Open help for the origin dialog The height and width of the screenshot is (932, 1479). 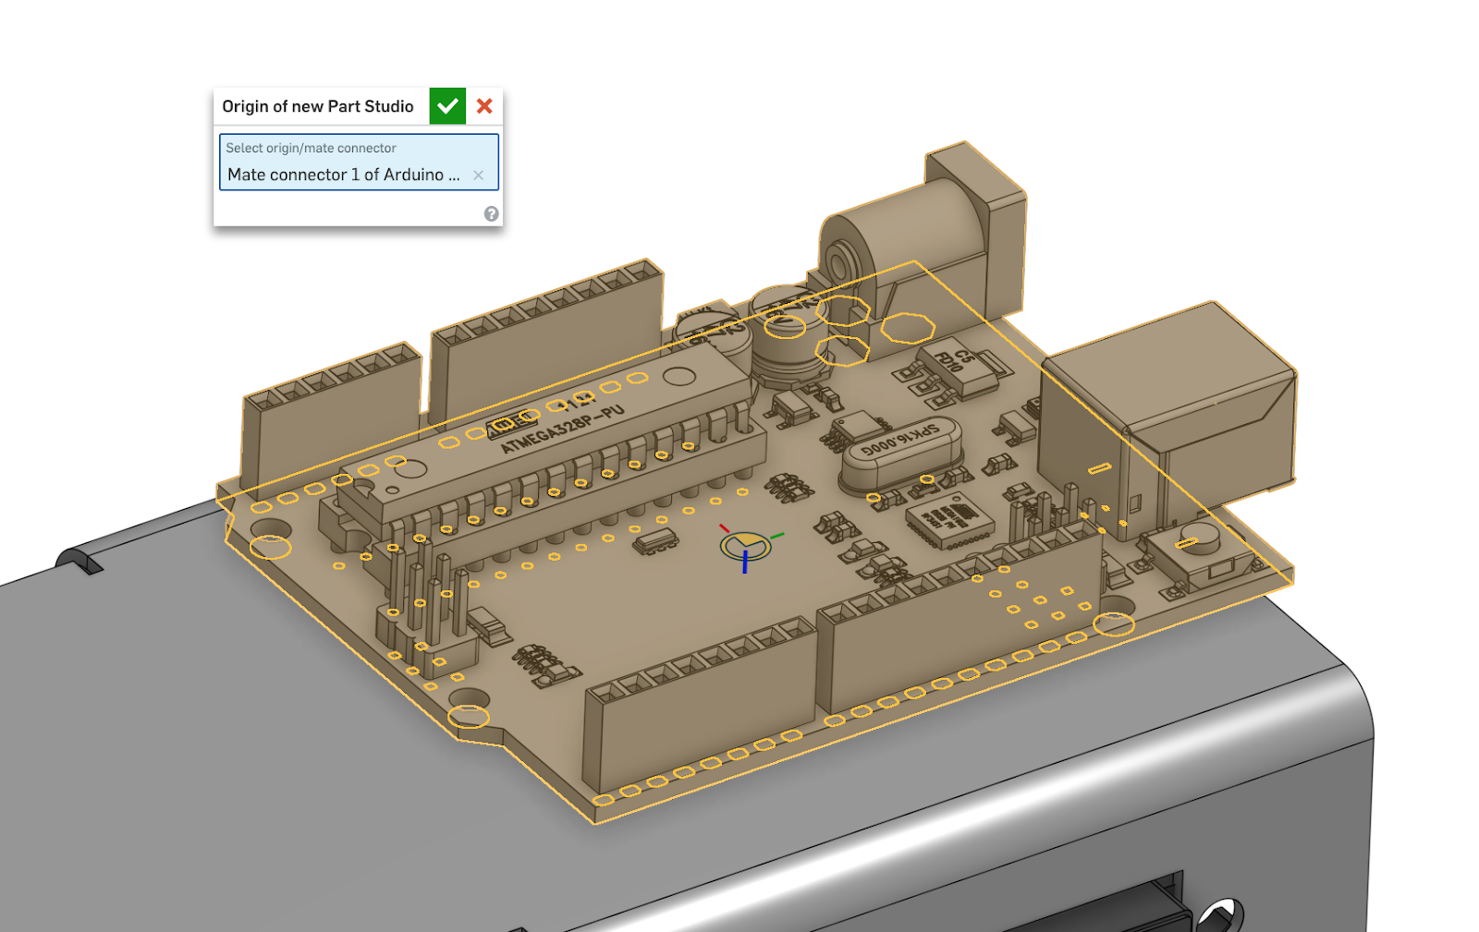tap(491, 214)
